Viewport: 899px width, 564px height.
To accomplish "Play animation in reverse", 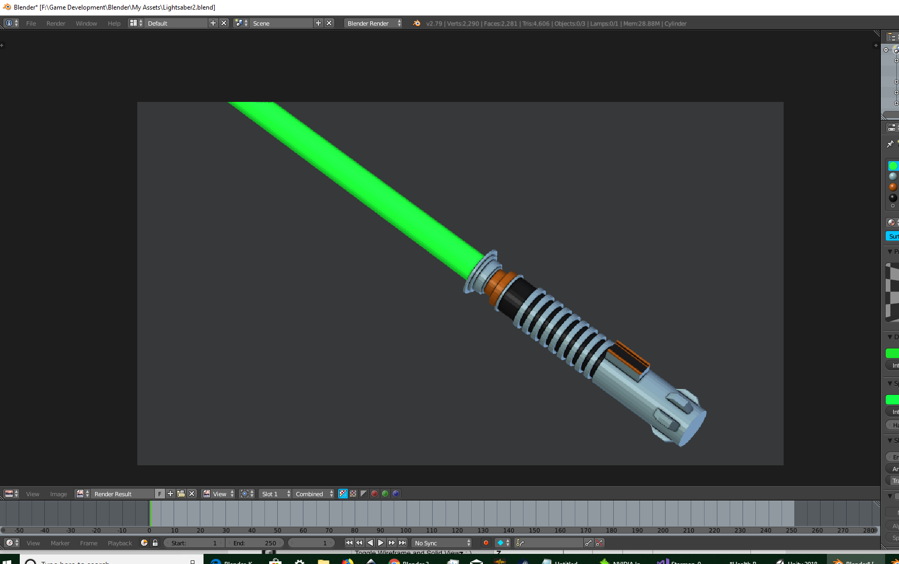I will (370, 543).
